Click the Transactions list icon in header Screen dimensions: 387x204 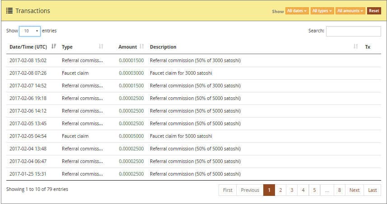(x=9, y=11)
